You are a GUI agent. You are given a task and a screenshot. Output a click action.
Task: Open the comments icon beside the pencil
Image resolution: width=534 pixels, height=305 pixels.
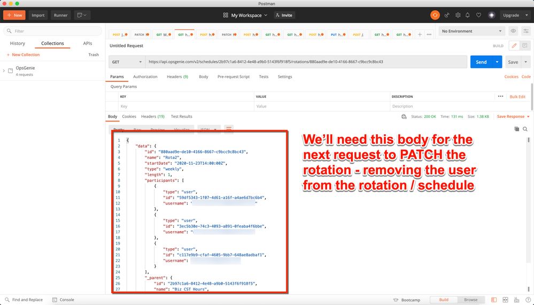click(x=524, y=45)
